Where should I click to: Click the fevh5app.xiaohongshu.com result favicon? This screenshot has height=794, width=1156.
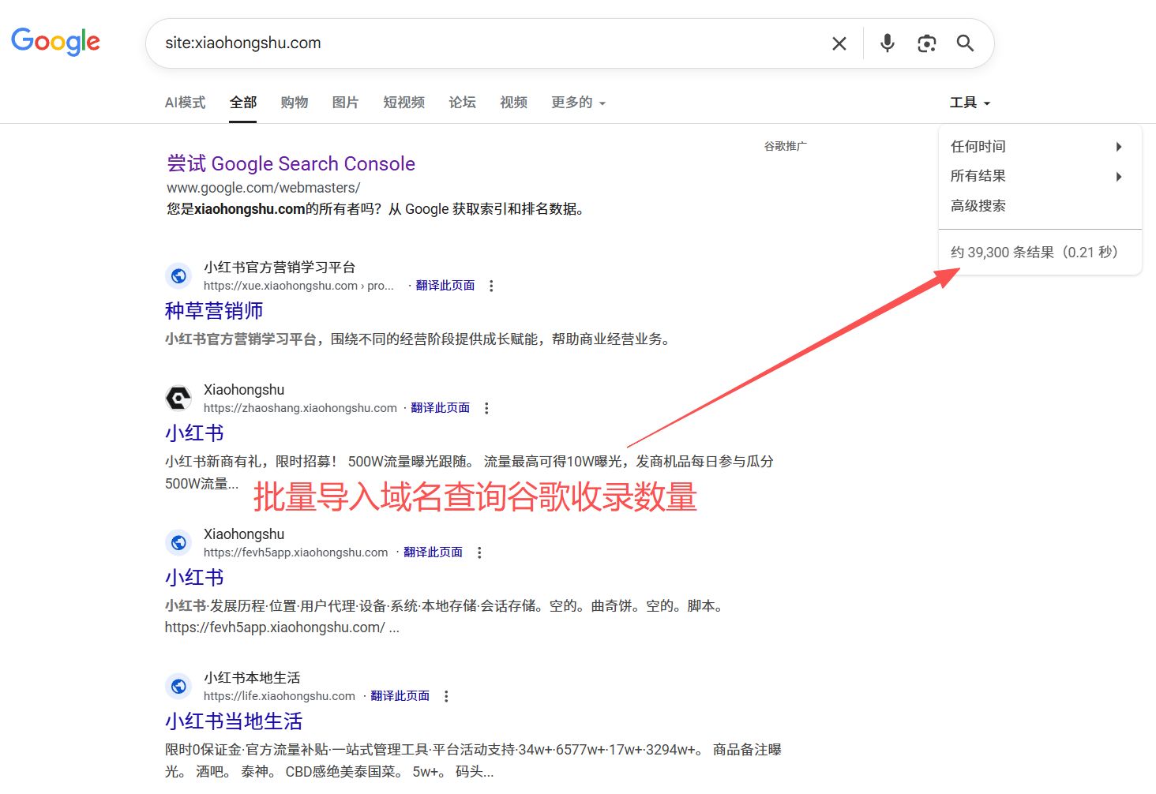pos(179,543)
